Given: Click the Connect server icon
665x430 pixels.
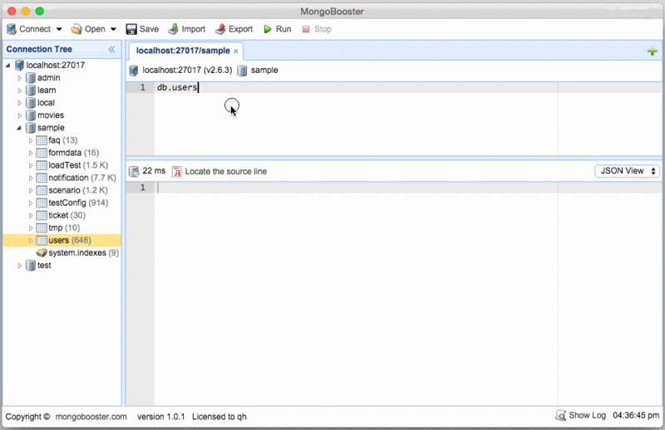Looking at the screenshot, I should point(12,29).
